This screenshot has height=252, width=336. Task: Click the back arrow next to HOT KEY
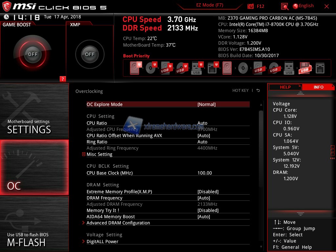point(258,91)
